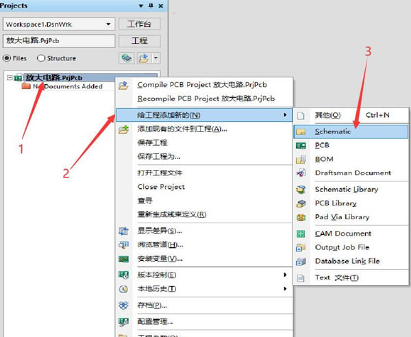Click the Pad Via Library icon

click(300, 217)
